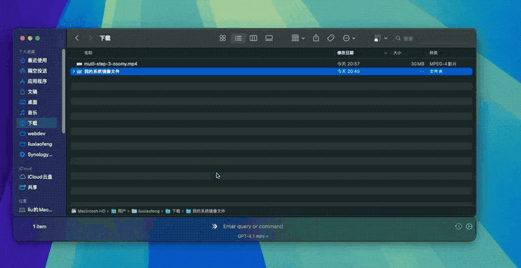
Task: Open the group-by grid dropdown
Action: tap(298, 38)
